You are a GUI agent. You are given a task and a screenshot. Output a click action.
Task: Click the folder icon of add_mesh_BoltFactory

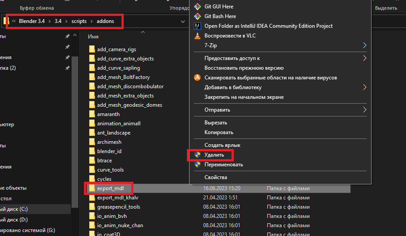point(92,77)
